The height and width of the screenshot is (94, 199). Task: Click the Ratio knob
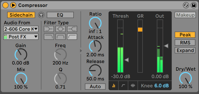point(95,23)
